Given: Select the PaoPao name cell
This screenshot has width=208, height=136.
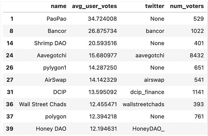Looking at the screenshot, I should click(56, 19).
